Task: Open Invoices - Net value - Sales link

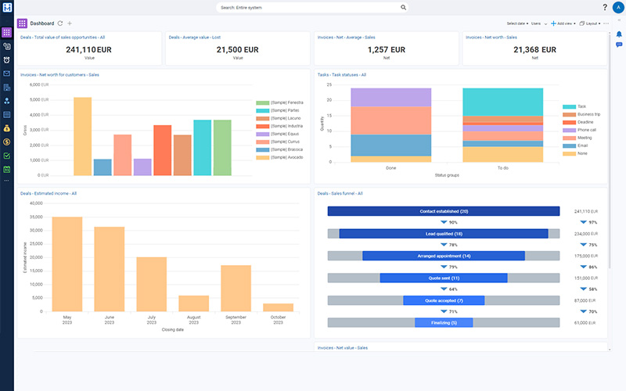Action: pos(343,348)
